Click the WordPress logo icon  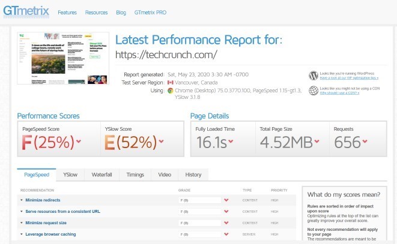point(313,76)
